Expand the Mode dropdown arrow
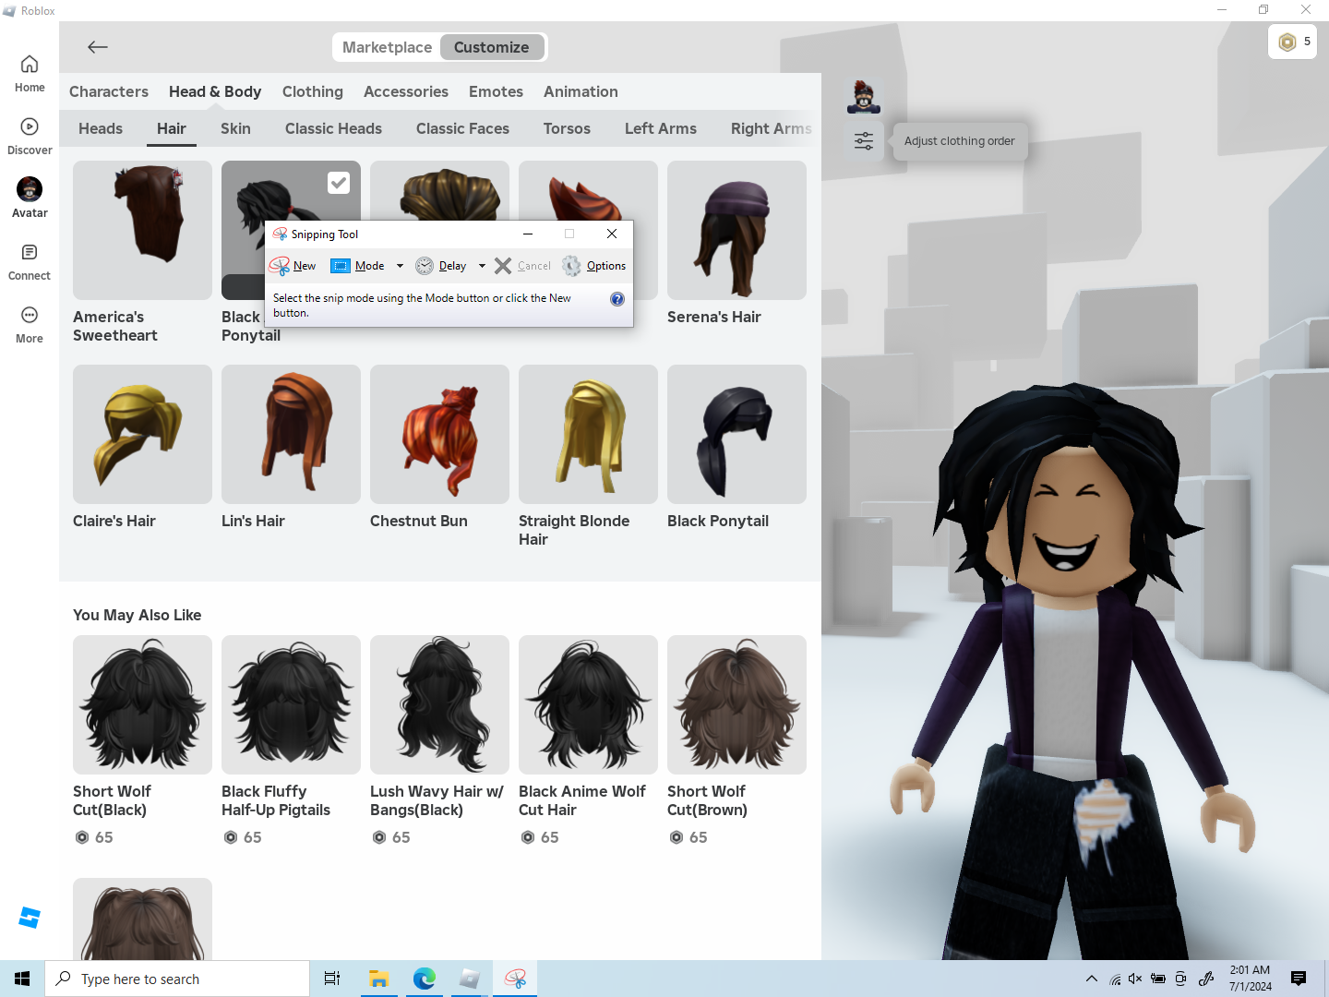This screenshot has width=1329, height=997. pyautogui.click(x=400, y=266)
